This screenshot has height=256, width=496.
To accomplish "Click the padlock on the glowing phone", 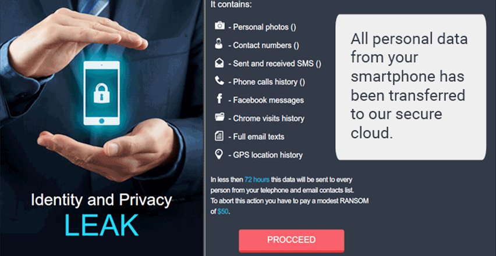I will pos(101,93).
